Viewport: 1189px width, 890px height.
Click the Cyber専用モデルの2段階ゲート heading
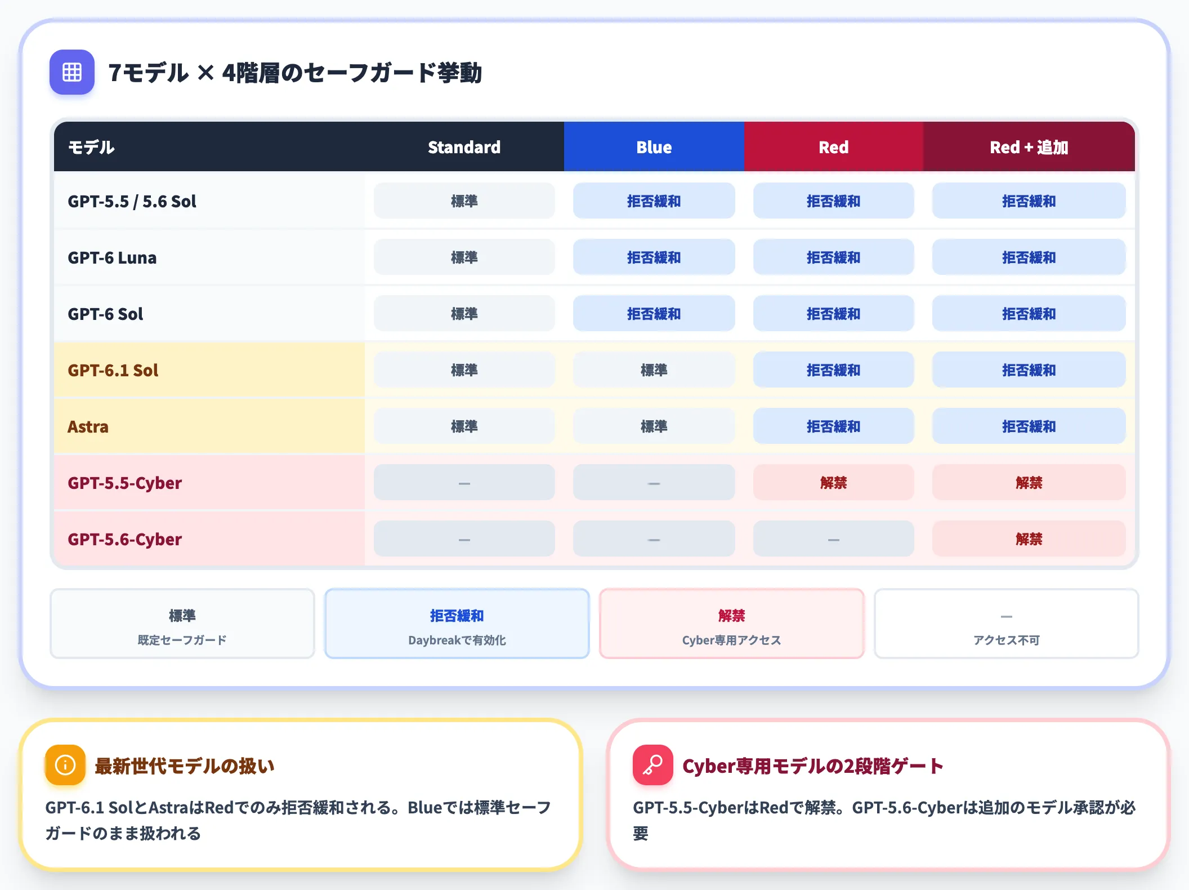click(812, 766)
